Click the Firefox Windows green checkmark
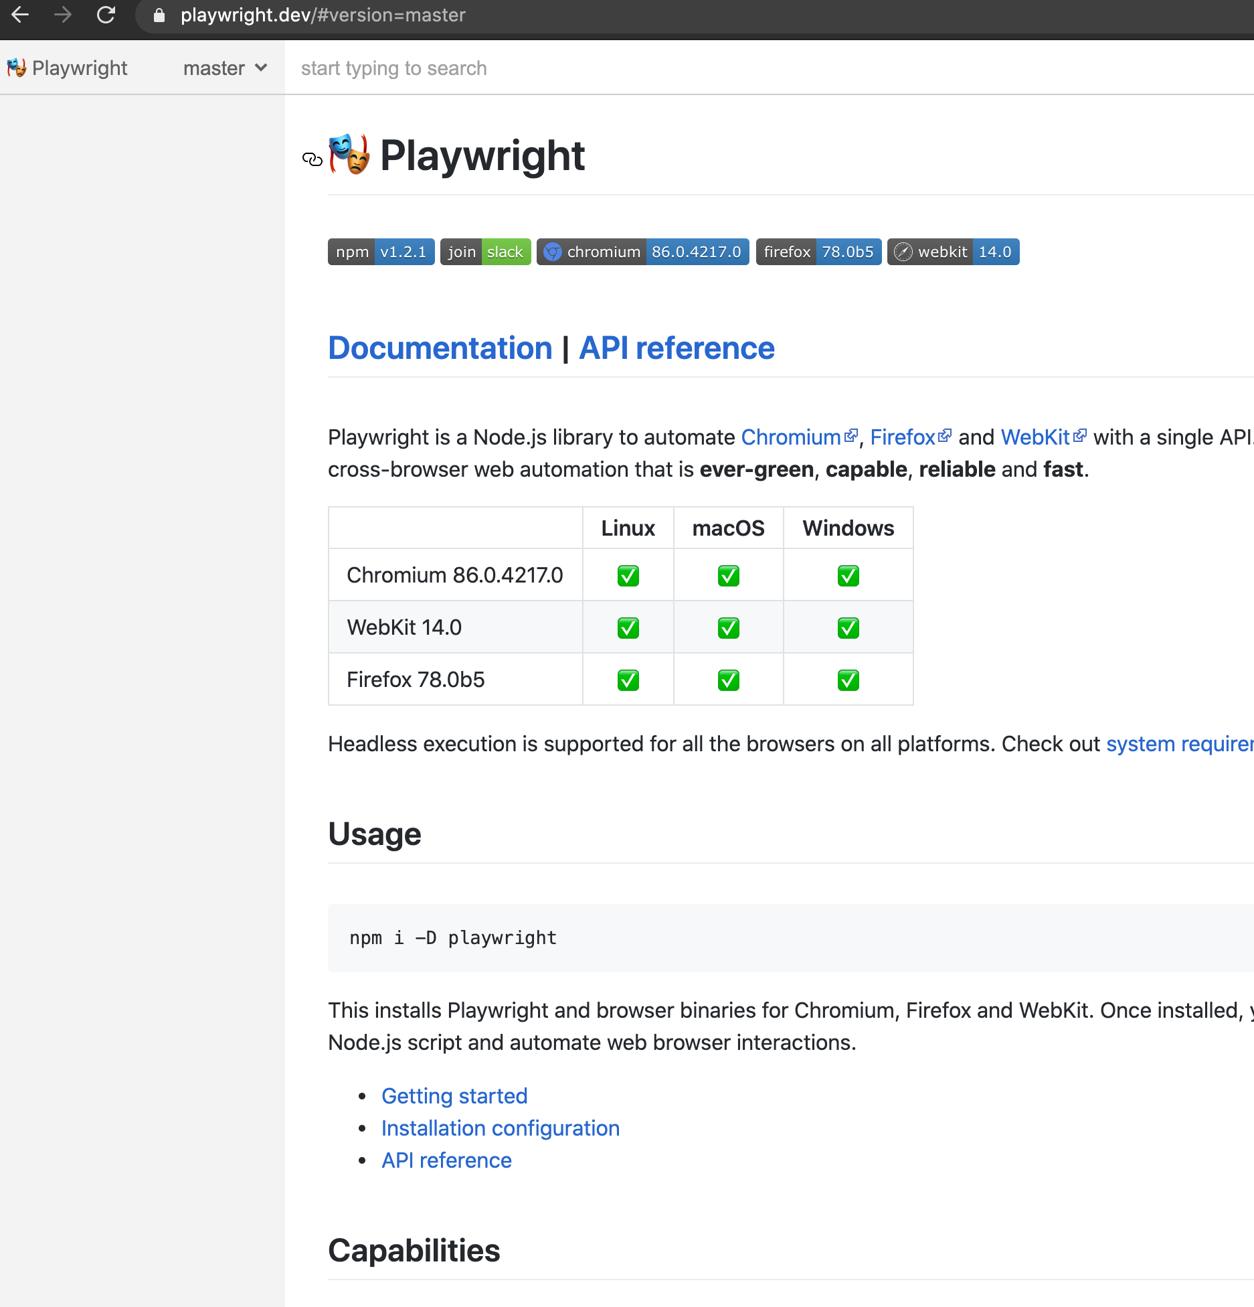Viewport: 1254px width, 1307px height. click(x=848, y=680)
